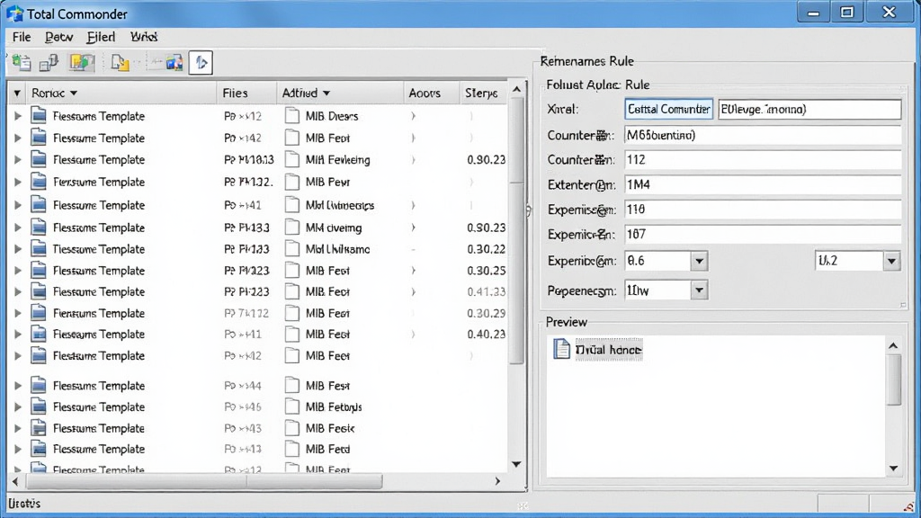
Task: Click folder icon of the row with 0.41.33
Action: 39,291
